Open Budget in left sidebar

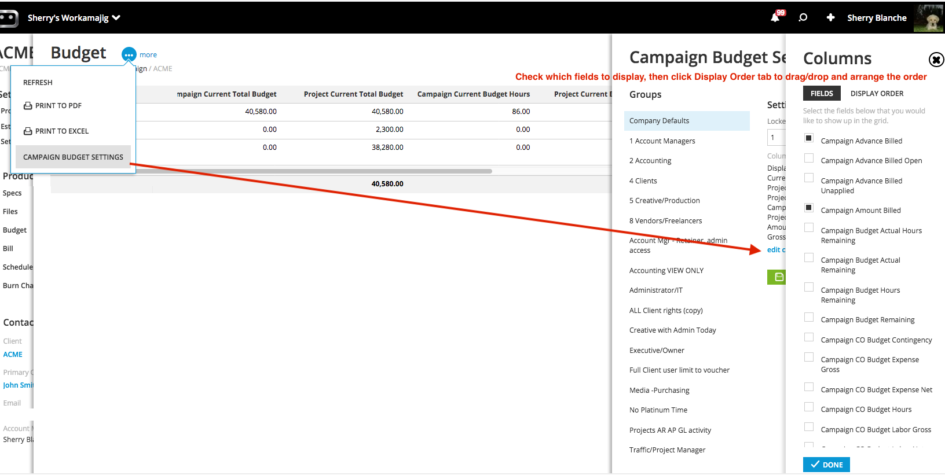14,230
